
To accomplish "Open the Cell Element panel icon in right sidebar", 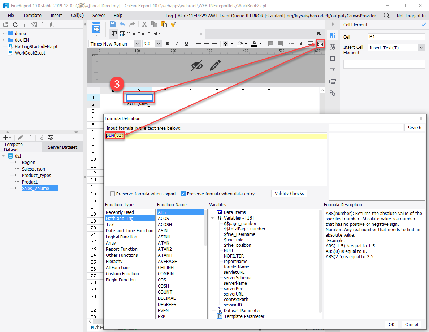I will 332,35.
